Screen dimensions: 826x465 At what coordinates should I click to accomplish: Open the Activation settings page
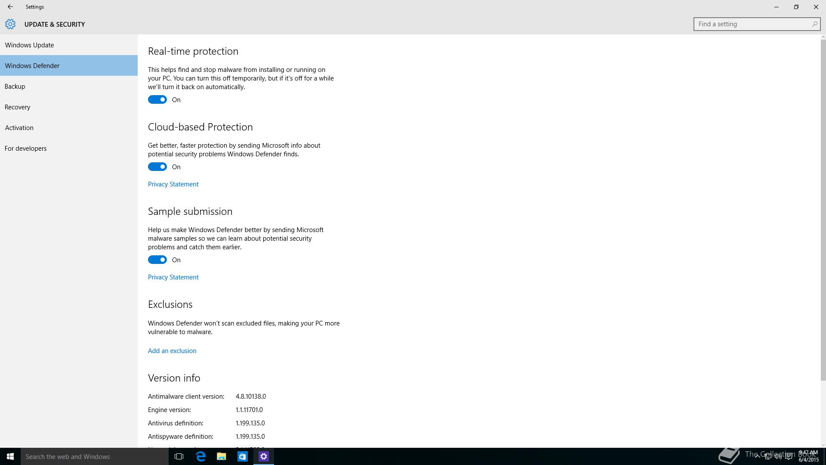click(x=69, y=127)
